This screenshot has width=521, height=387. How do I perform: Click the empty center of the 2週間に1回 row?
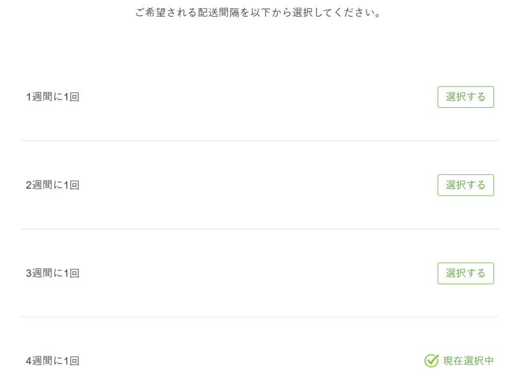coord(259,185)
